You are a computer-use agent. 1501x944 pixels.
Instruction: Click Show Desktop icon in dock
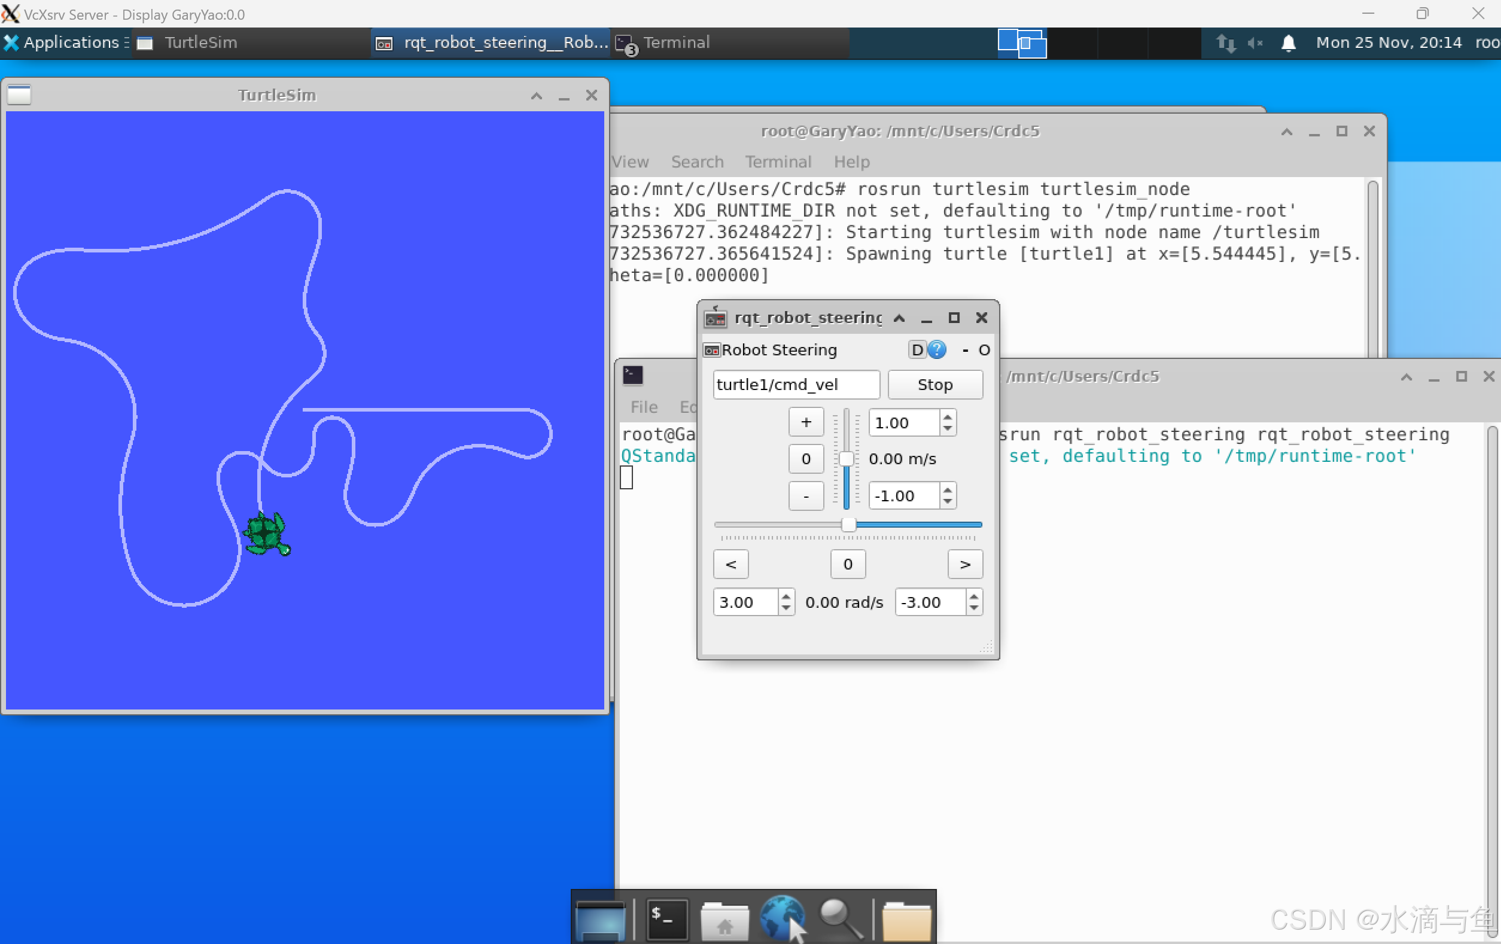tap(599, 920)
